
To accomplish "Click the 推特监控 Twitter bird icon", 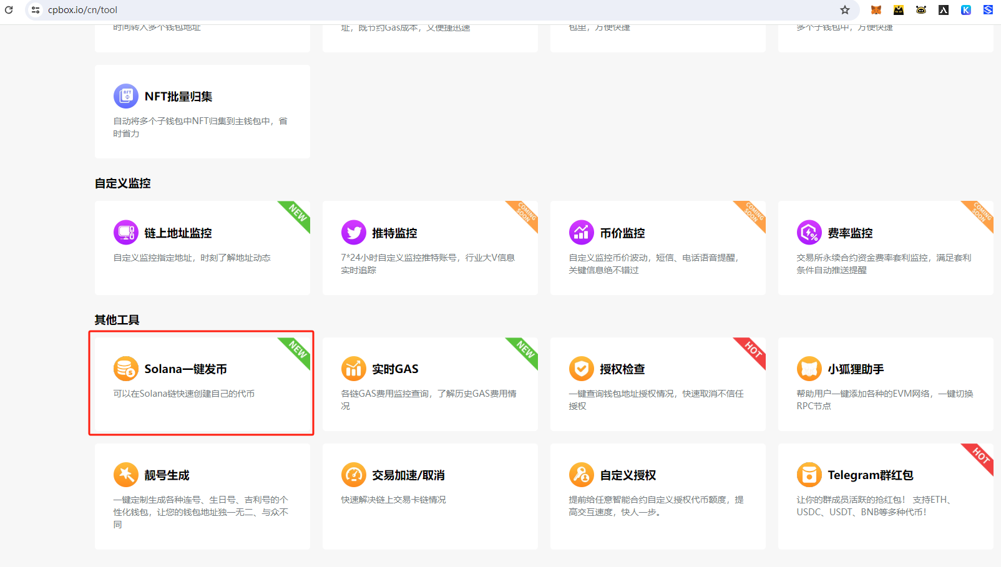I will tap(354, 233).
